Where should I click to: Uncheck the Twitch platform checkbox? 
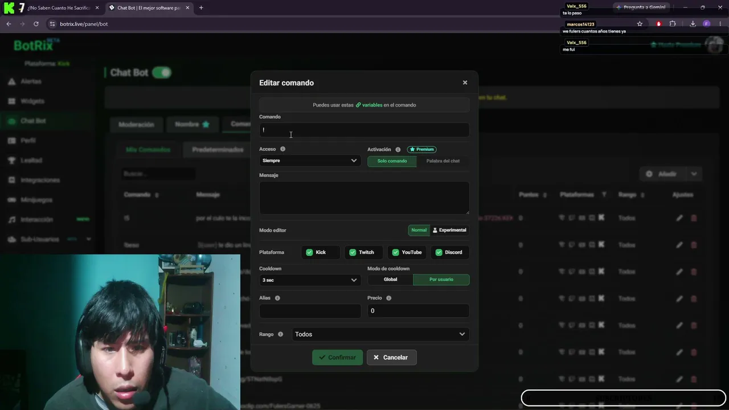tap(353, 252)
